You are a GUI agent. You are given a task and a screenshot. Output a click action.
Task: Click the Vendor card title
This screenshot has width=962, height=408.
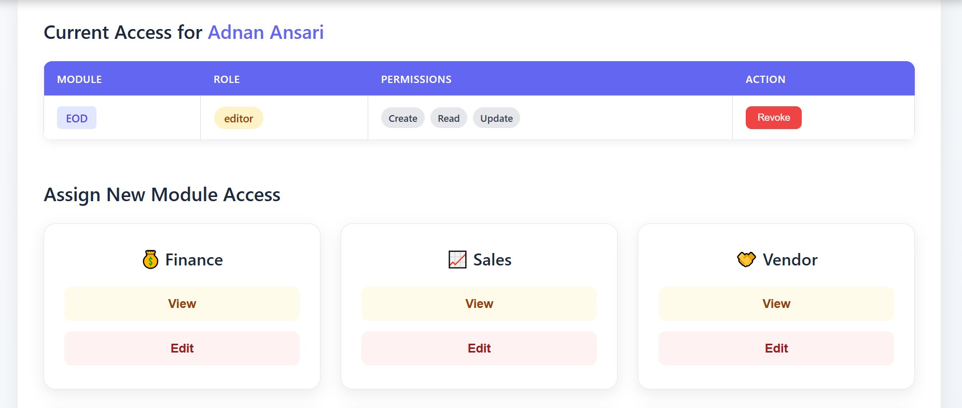pyautogui.click(x=790, y=260)
